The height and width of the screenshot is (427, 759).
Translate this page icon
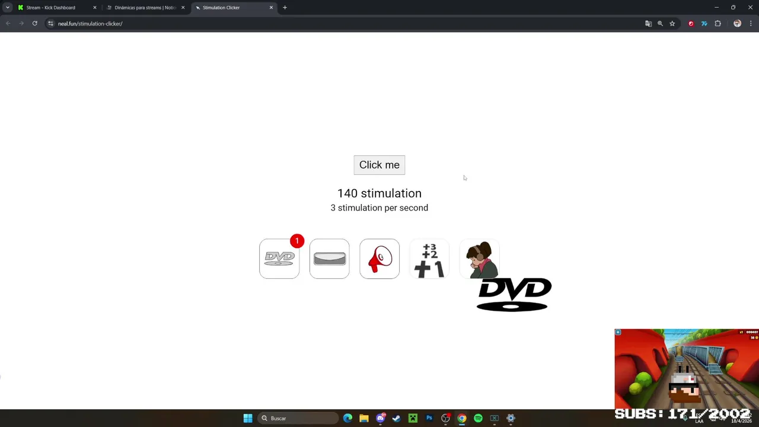point(648,24)
